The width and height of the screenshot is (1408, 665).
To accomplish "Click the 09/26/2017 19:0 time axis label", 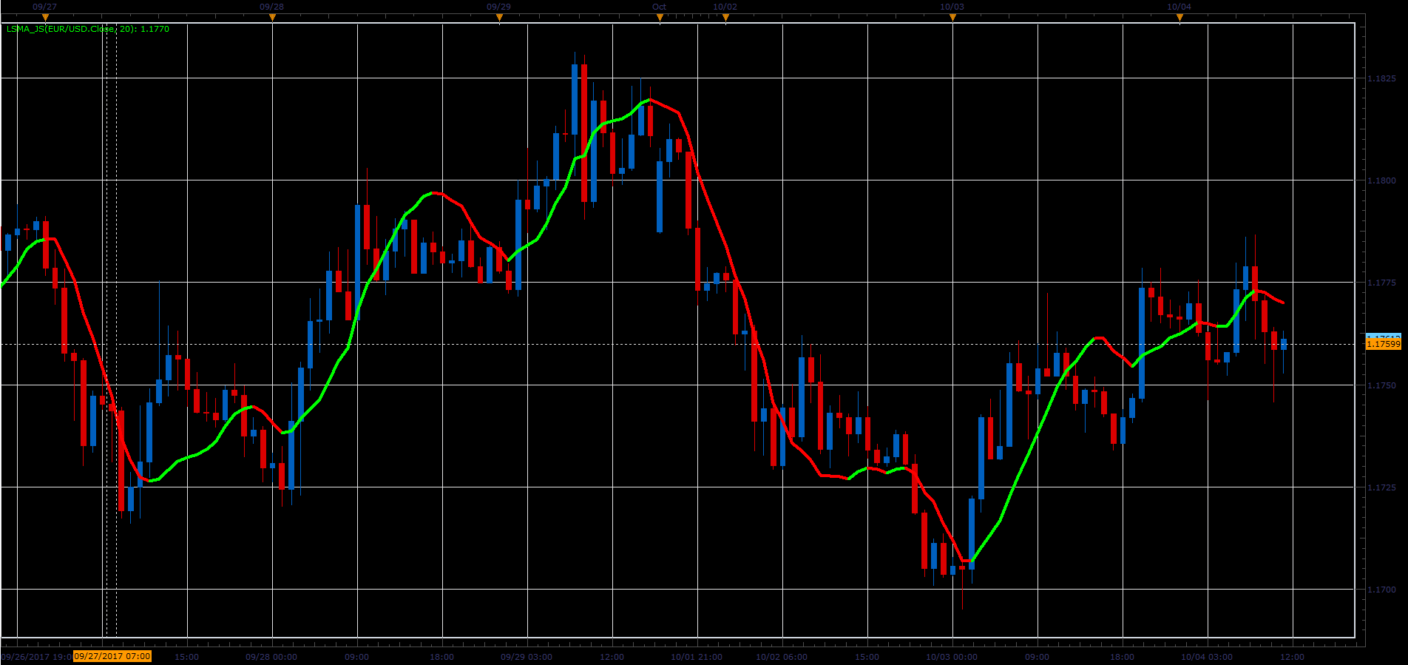I will [x=36, y=657].
